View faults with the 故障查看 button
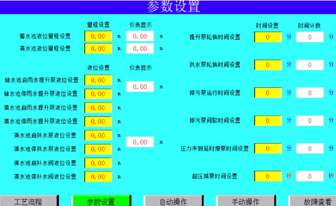This screenshot has width=336, height=206. 312,201
